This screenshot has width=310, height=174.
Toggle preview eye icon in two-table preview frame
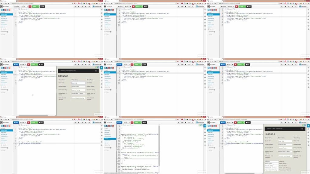click(x=308, y=126)
